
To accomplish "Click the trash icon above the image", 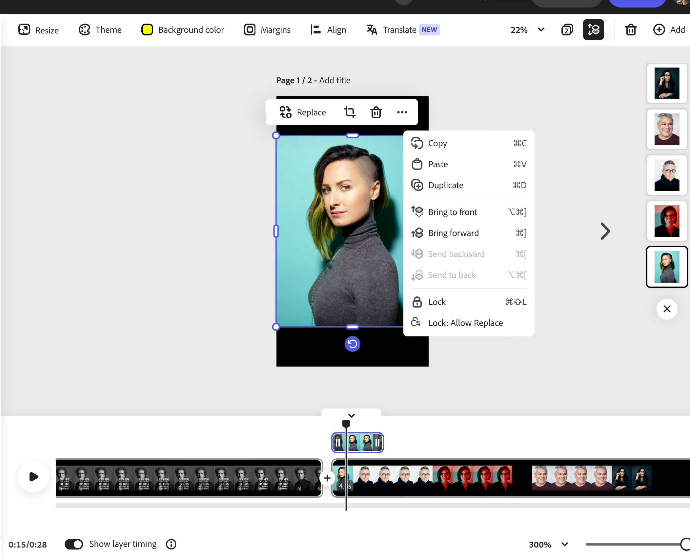I will click(x=376, y=112).
